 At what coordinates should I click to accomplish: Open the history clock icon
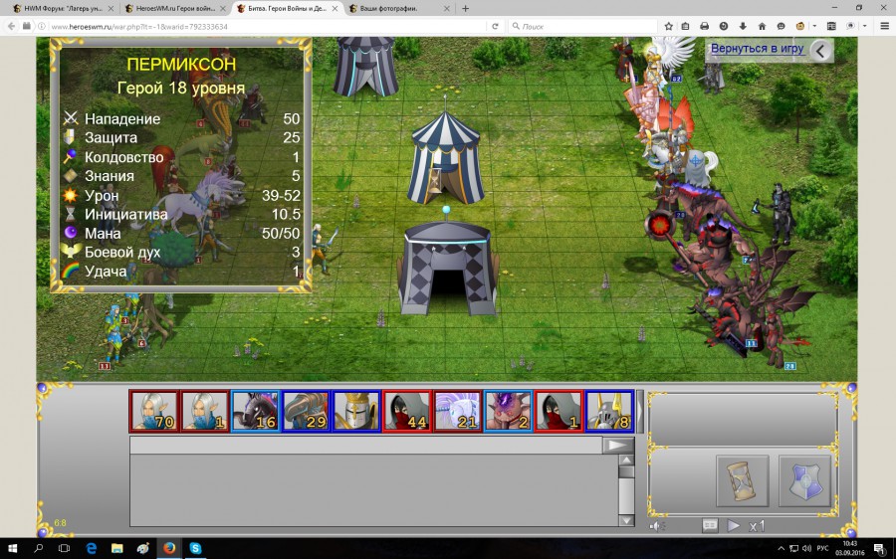(724, 26)
